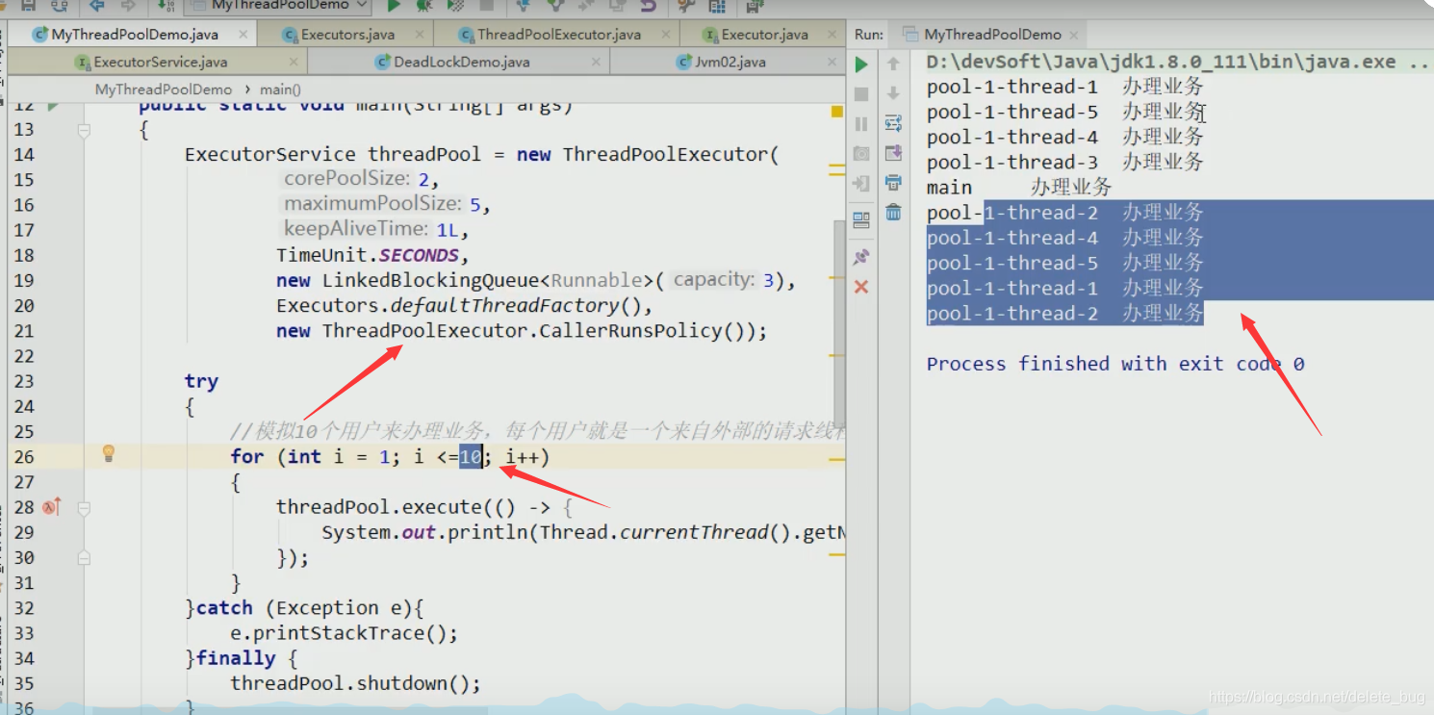Clear console with the trash icon

[893, 212]
